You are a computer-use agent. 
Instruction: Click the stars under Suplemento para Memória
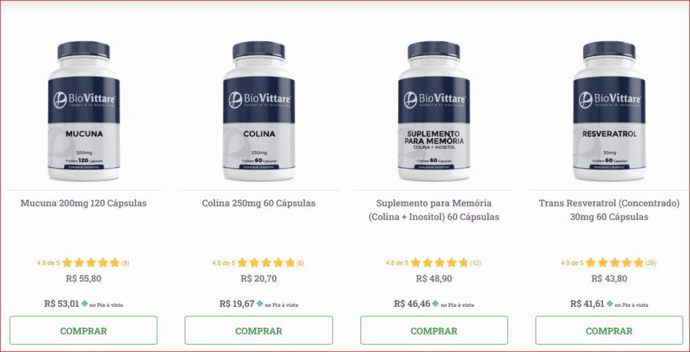tap(439, 263)
